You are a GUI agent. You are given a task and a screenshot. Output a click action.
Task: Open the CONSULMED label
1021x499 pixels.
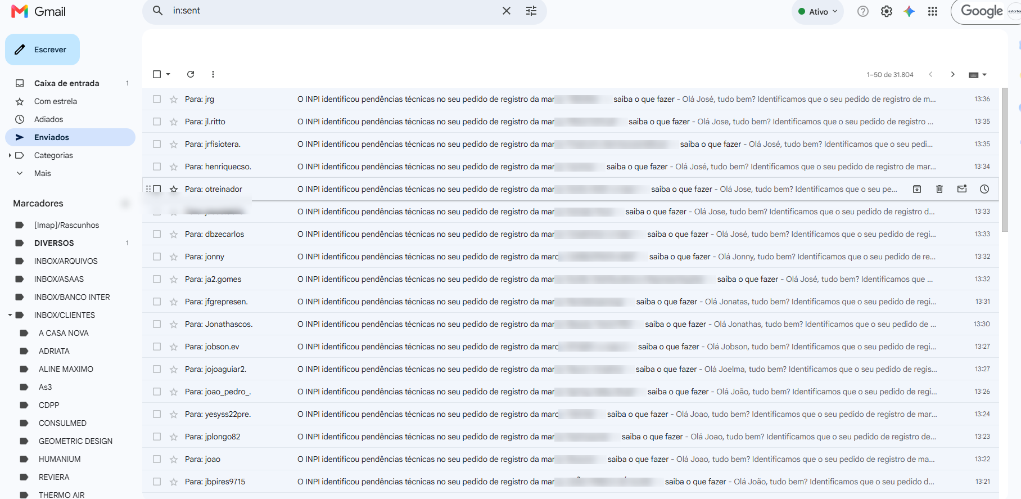[x=62, y=423]
